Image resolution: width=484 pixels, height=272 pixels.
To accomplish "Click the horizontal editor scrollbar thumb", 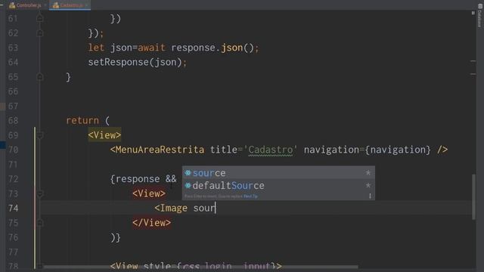I will click(x=200, y=267).
